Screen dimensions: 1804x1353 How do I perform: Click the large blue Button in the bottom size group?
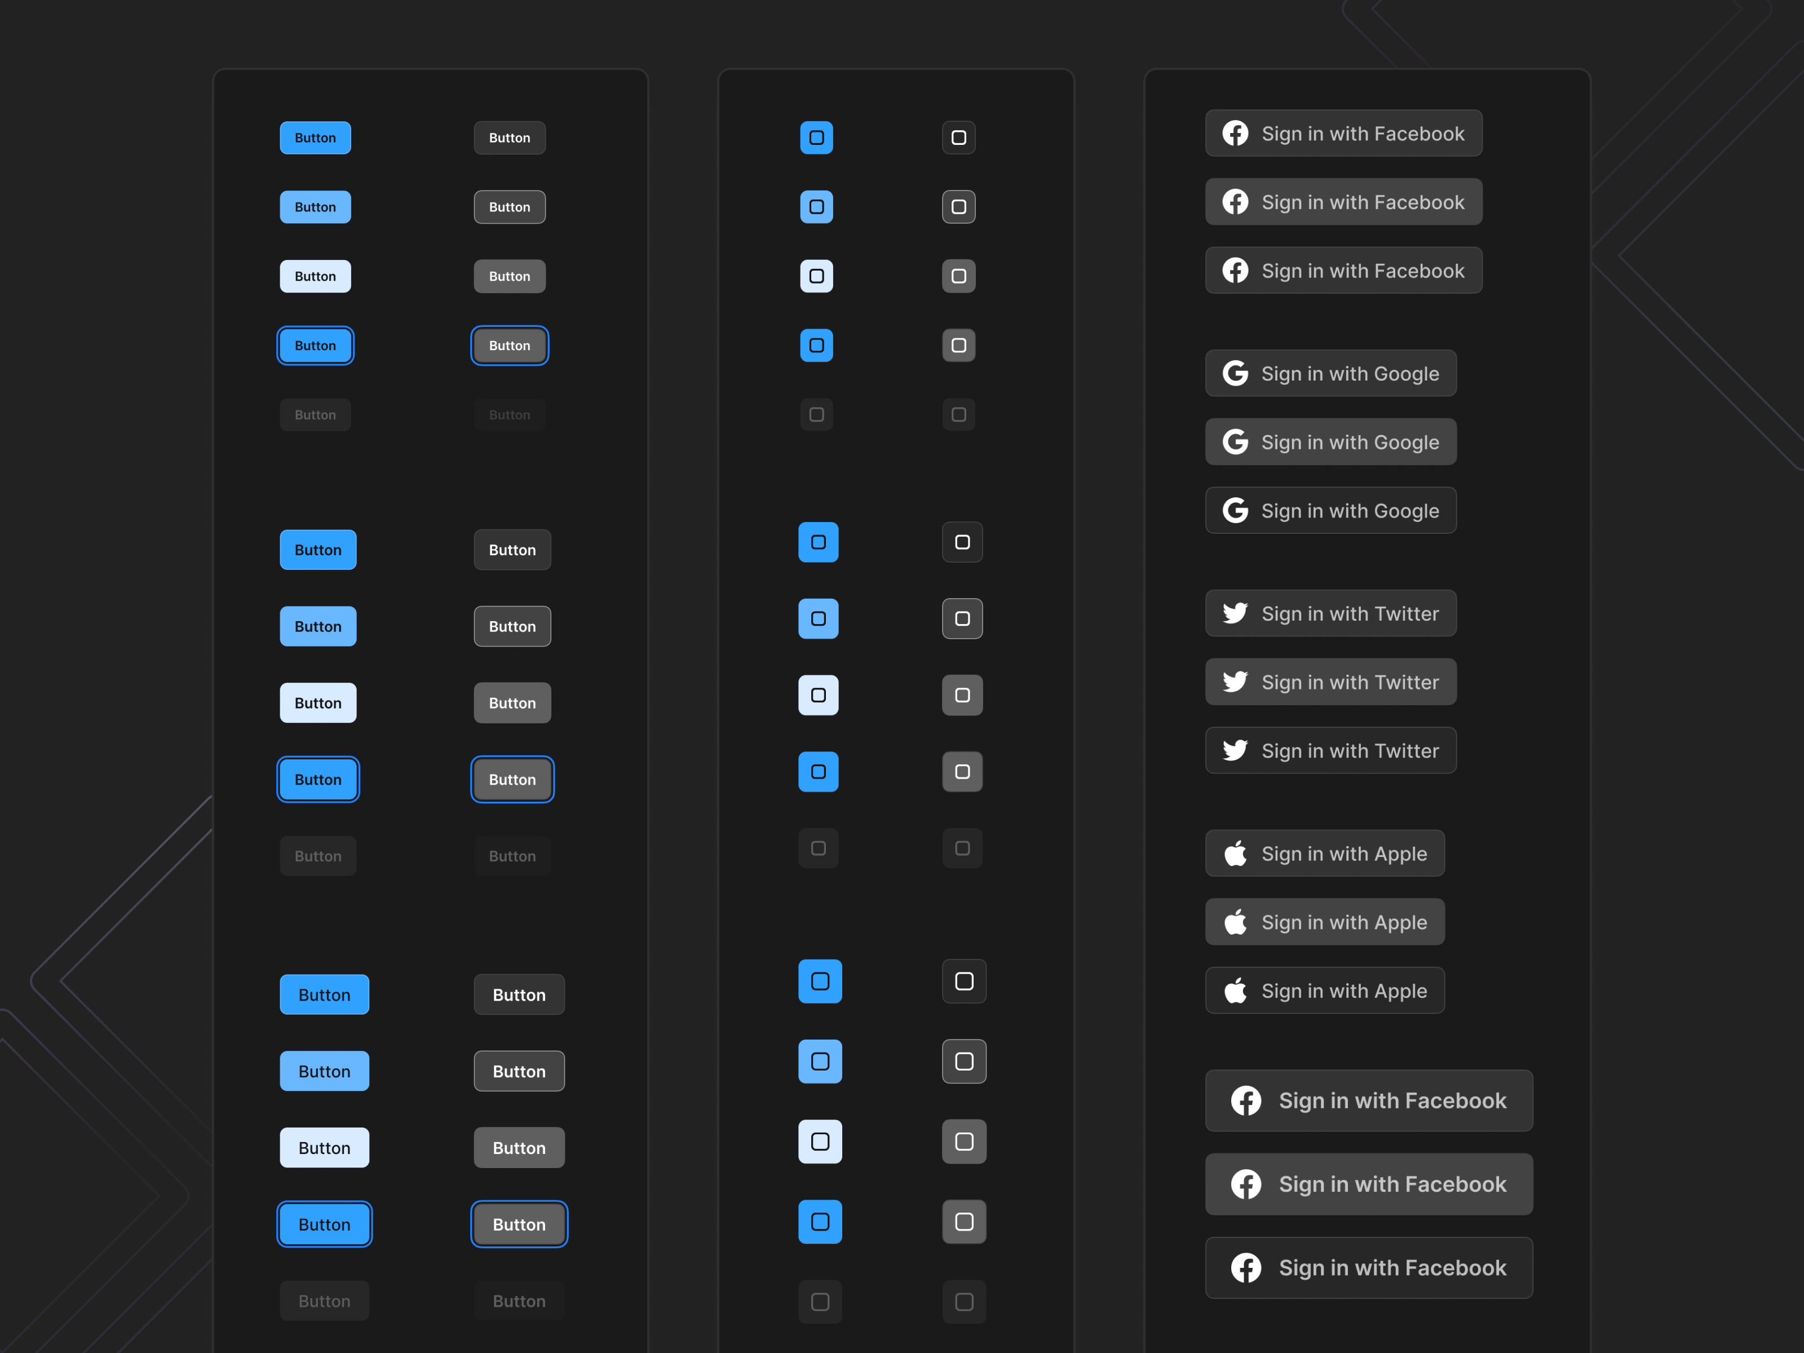pyautogui.click(x=324, y=994)
